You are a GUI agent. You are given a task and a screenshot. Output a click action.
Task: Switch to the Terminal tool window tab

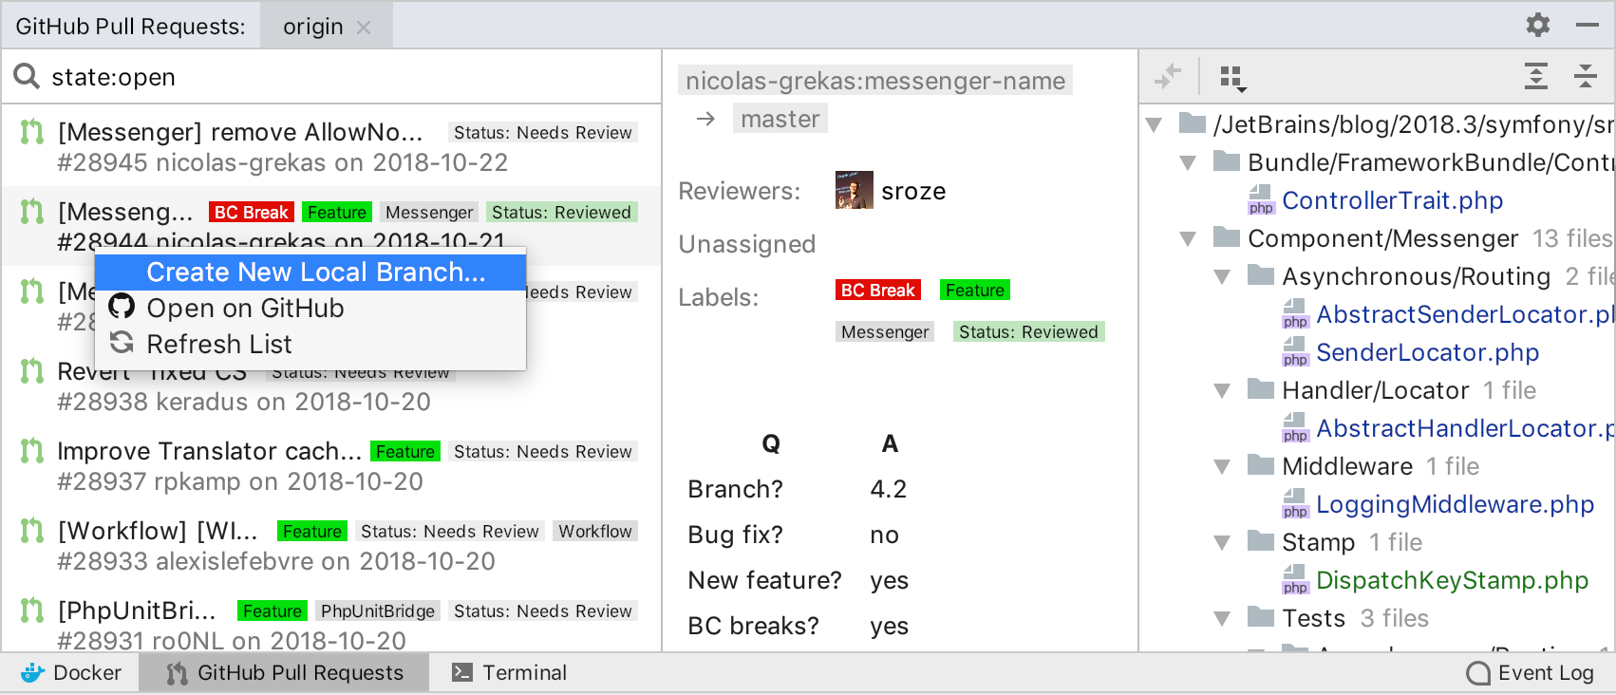tap(509, 672)
